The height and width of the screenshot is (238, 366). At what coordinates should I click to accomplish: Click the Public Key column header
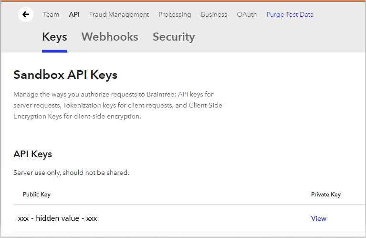tap(36, 195)
